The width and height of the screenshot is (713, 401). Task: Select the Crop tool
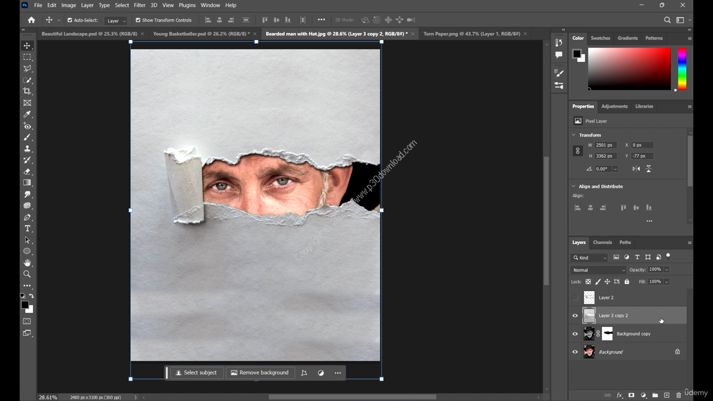click(x=27, y=91)
